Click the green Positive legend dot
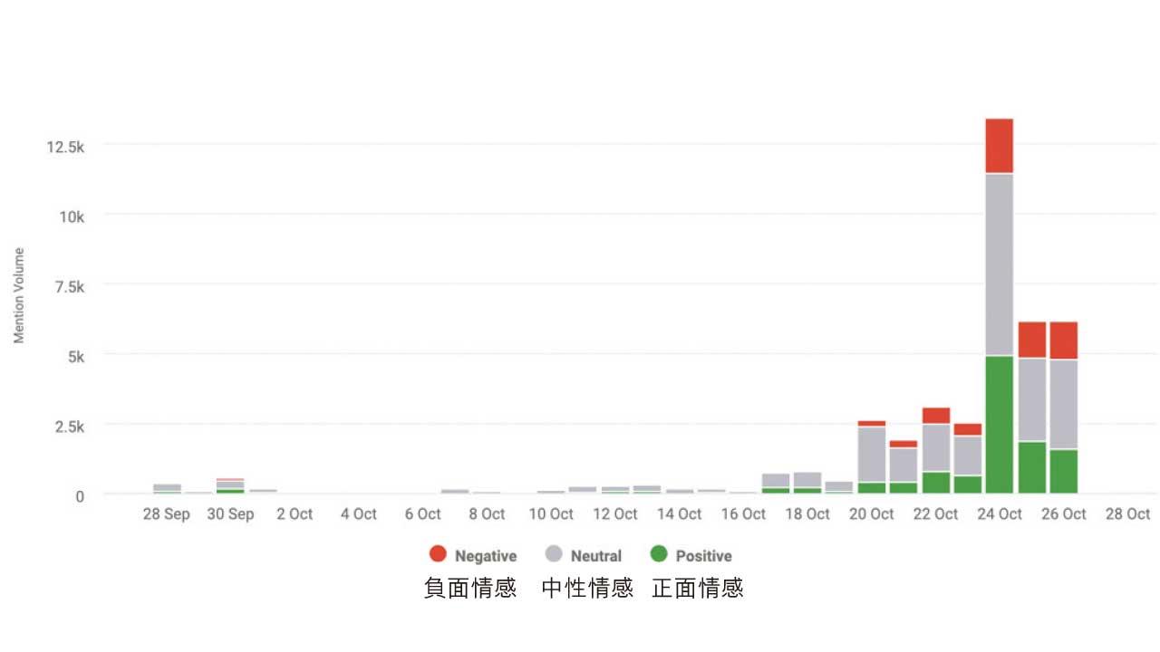This screenshot has height=652, width=1160. click(659, 555)
